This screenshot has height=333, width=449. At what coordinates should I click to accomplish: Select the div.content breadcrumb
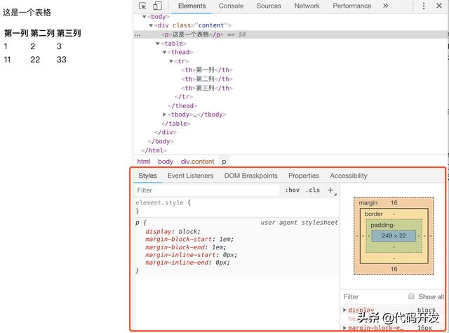(197, 162)
